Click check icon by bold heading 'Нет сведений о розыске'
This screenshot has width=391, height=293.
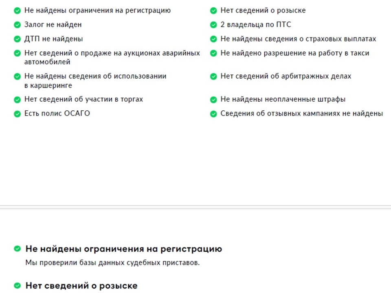pyautogui.click(x=17, y=286)
